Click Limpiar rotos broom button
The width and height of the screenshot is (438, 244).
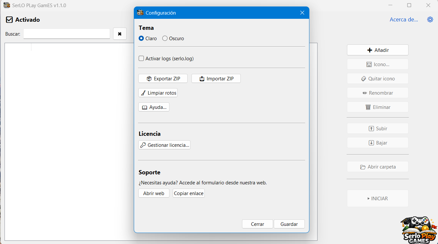pos(158,93)
